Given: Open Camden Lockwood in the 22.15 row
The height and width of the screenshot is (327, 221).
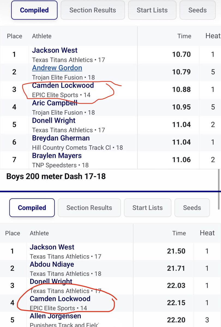Looking at the screenshot, I should 60,299.
